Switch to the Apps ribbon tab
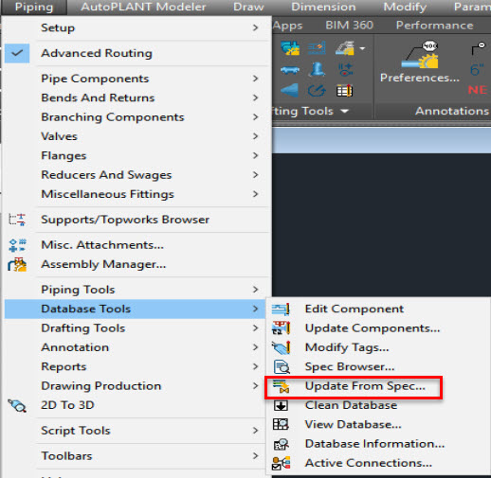This screenshot has width=491, height=478. [x=287, y=26]
